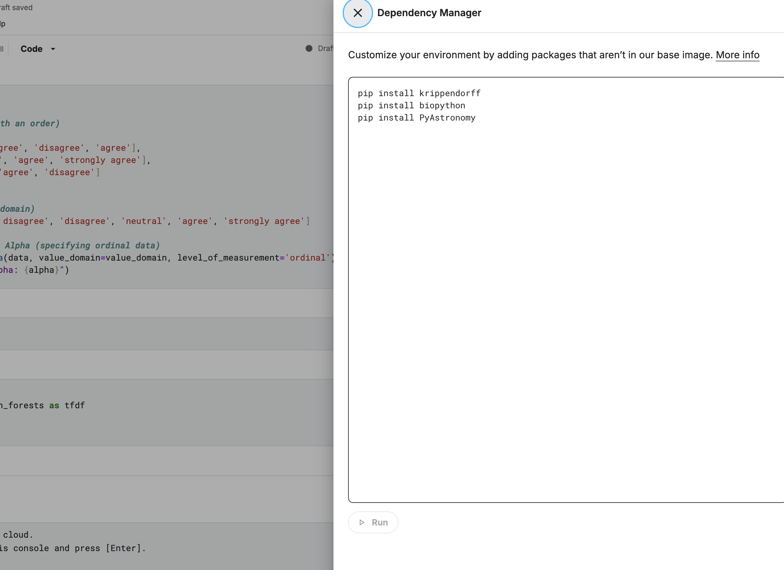Click the pip install krippendorff line
Image resolution: width=784 pixels, height=570 pixels.
[419, 93]
